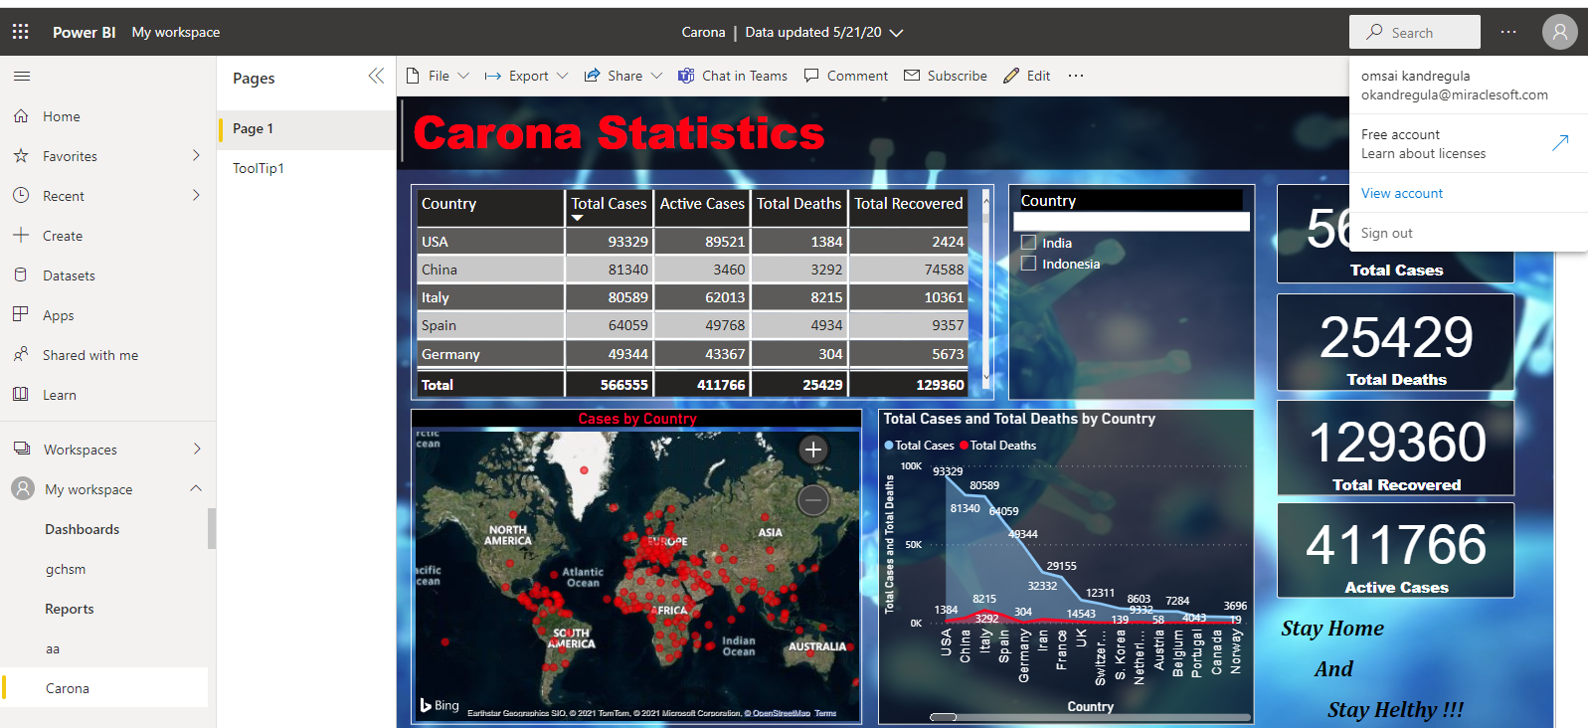Click Total Deaths legend color dot
Viewport: 1588px width, 728px height.
coord(964,446)
